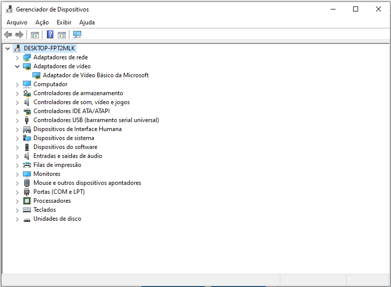The image size is (391, 287).
Task: Select the 'Processadores' label
Action: coord(52,201)
